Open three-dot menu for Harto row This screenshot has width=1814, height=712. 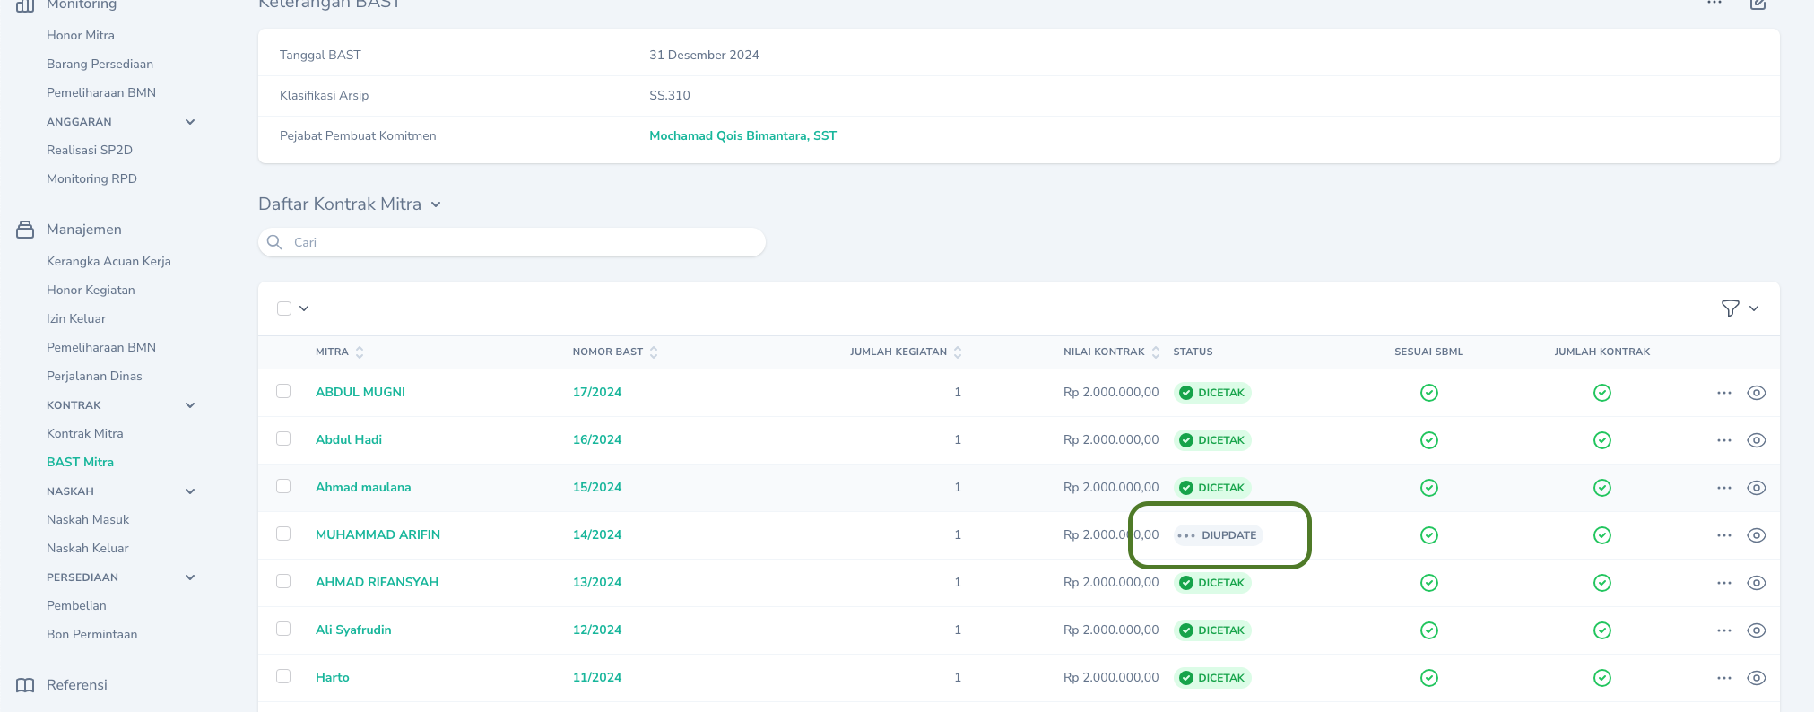pyautogui.click(x=1724, y=678)
